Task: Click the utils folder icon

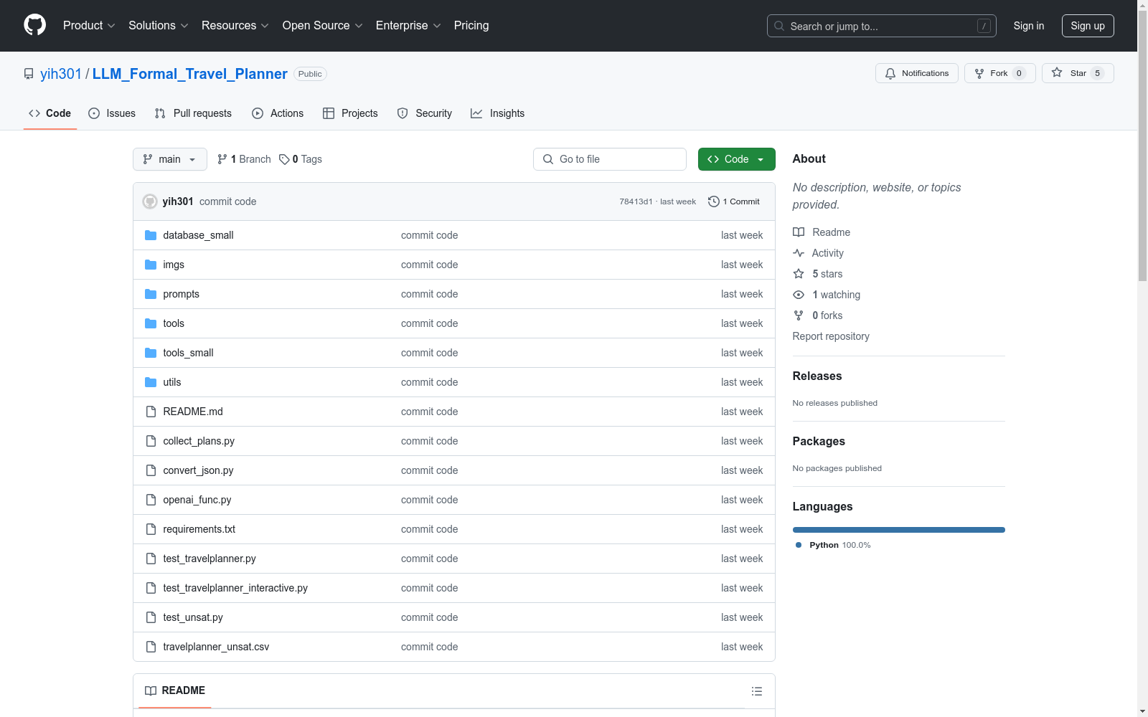Action: pos(151,382)
